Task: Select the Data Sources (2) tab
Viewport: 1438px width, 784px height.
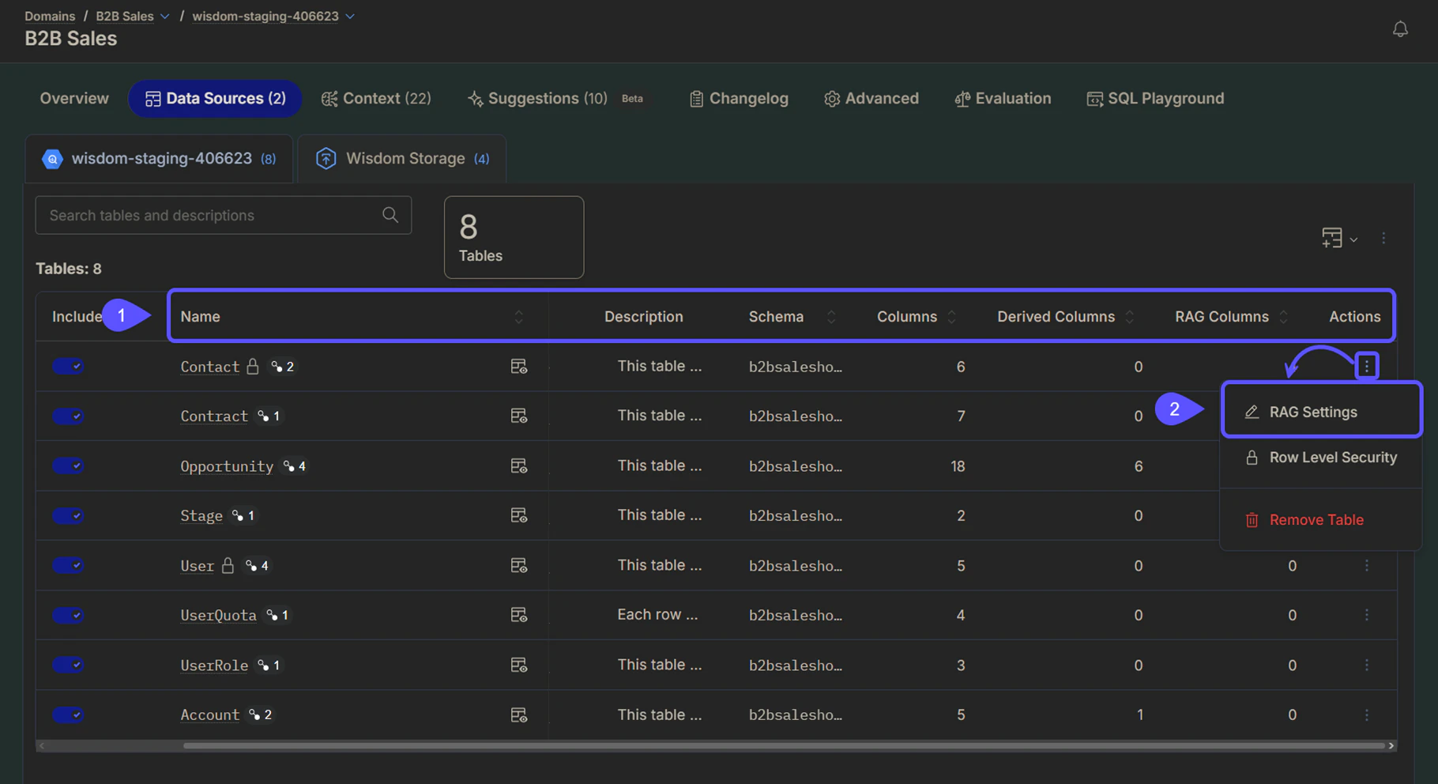Action: [x=215, y=98]
